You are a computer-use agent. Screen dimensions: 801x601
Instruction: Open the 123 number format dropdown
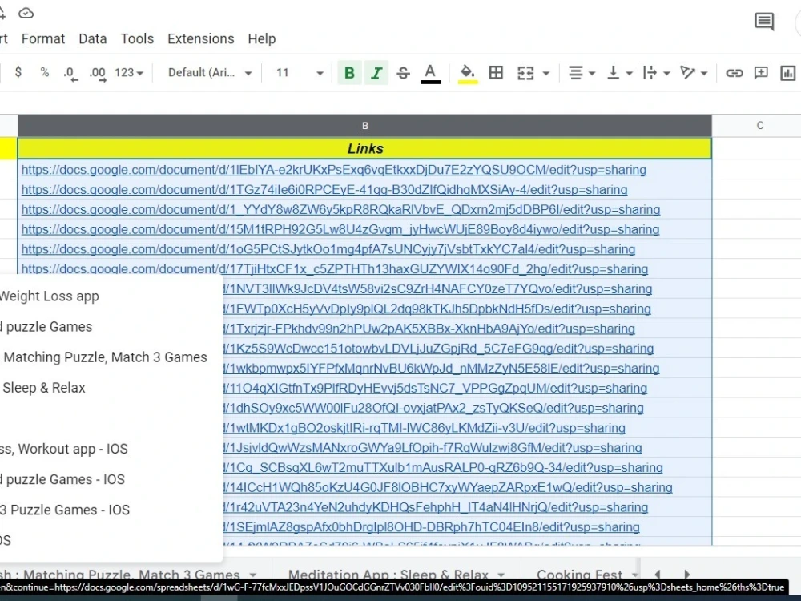pos(129,73)
